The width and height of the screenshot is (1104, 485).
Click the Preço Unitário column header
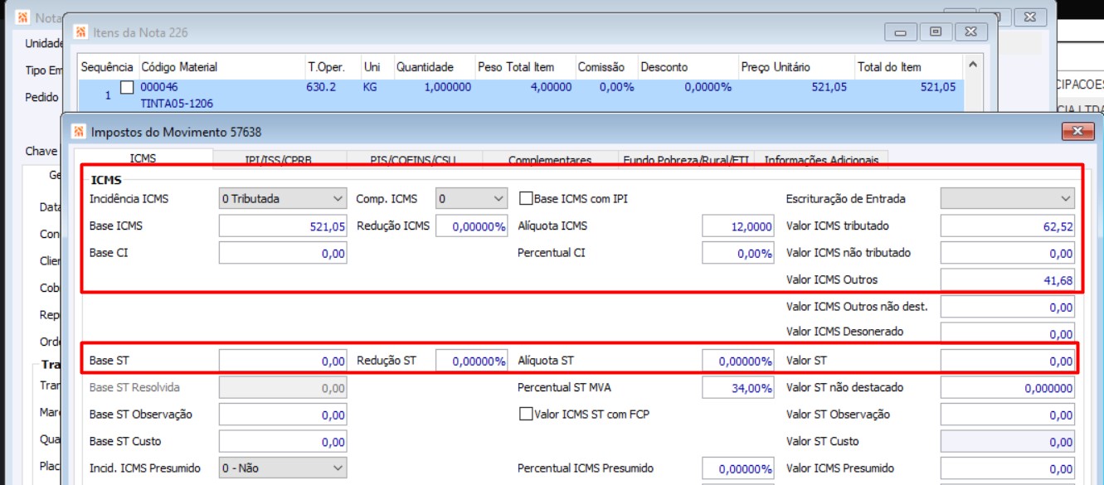795,67
